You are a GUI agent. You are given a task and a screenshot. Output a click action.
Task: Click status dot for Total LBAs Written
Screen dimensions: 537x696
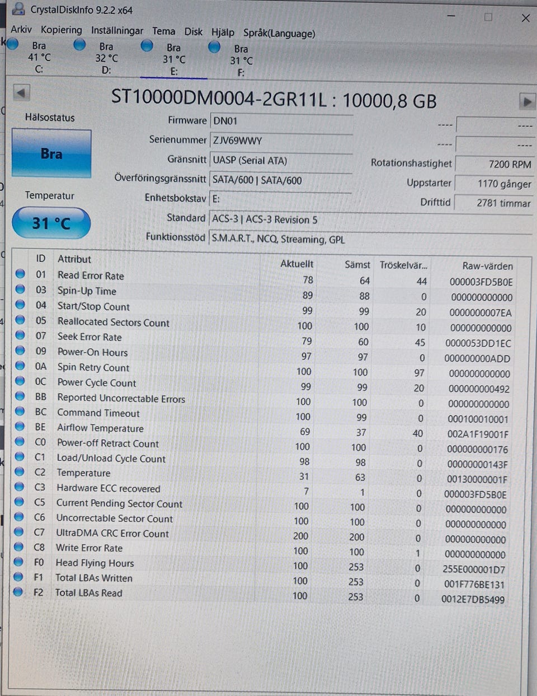pyautogui.click(x=18, y=576)
